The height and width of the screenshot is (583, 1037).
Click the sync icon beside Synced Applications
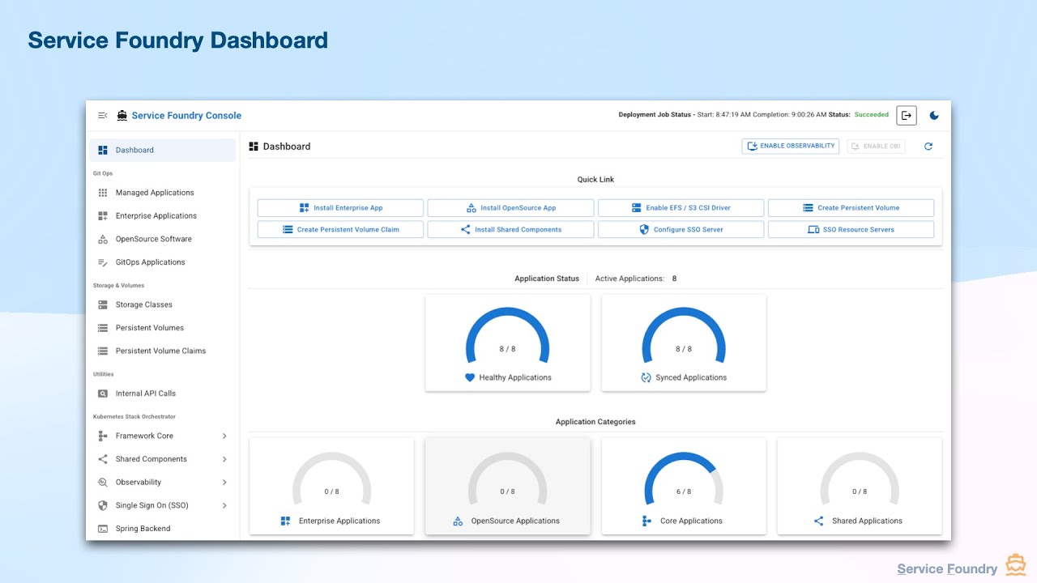pos(647,378)
